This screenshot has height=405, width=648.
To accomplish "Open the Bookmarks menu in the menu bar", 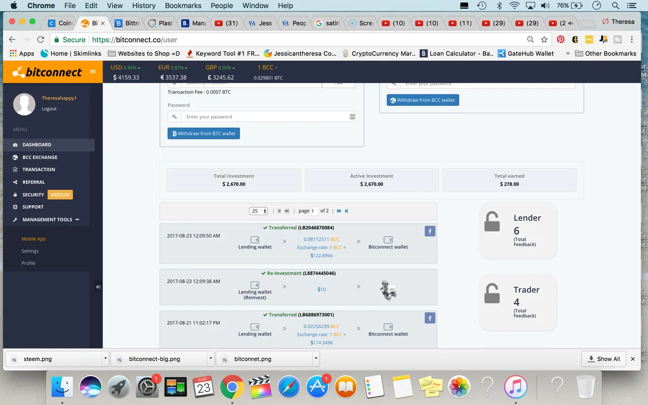I will coord(183,6).
